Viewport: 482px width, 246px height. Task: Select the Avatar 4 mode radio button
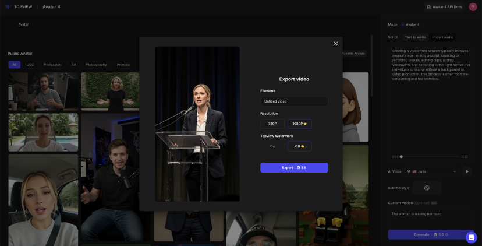pos(402,24)
